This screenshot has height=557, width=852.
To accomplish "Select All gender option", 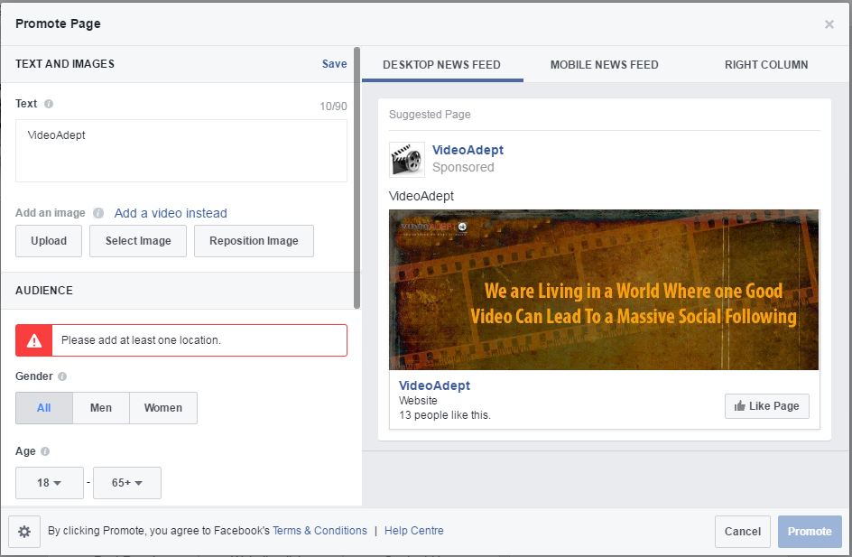I will pos(44,408).
